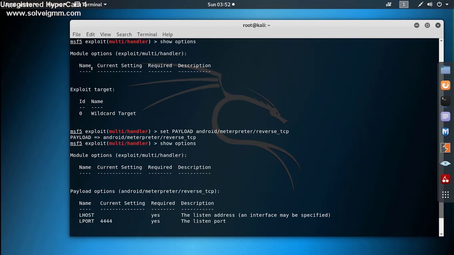Click the 'PAYLOAD => android/meterpreter/reverse_tcp' output line

pos(133,137)
